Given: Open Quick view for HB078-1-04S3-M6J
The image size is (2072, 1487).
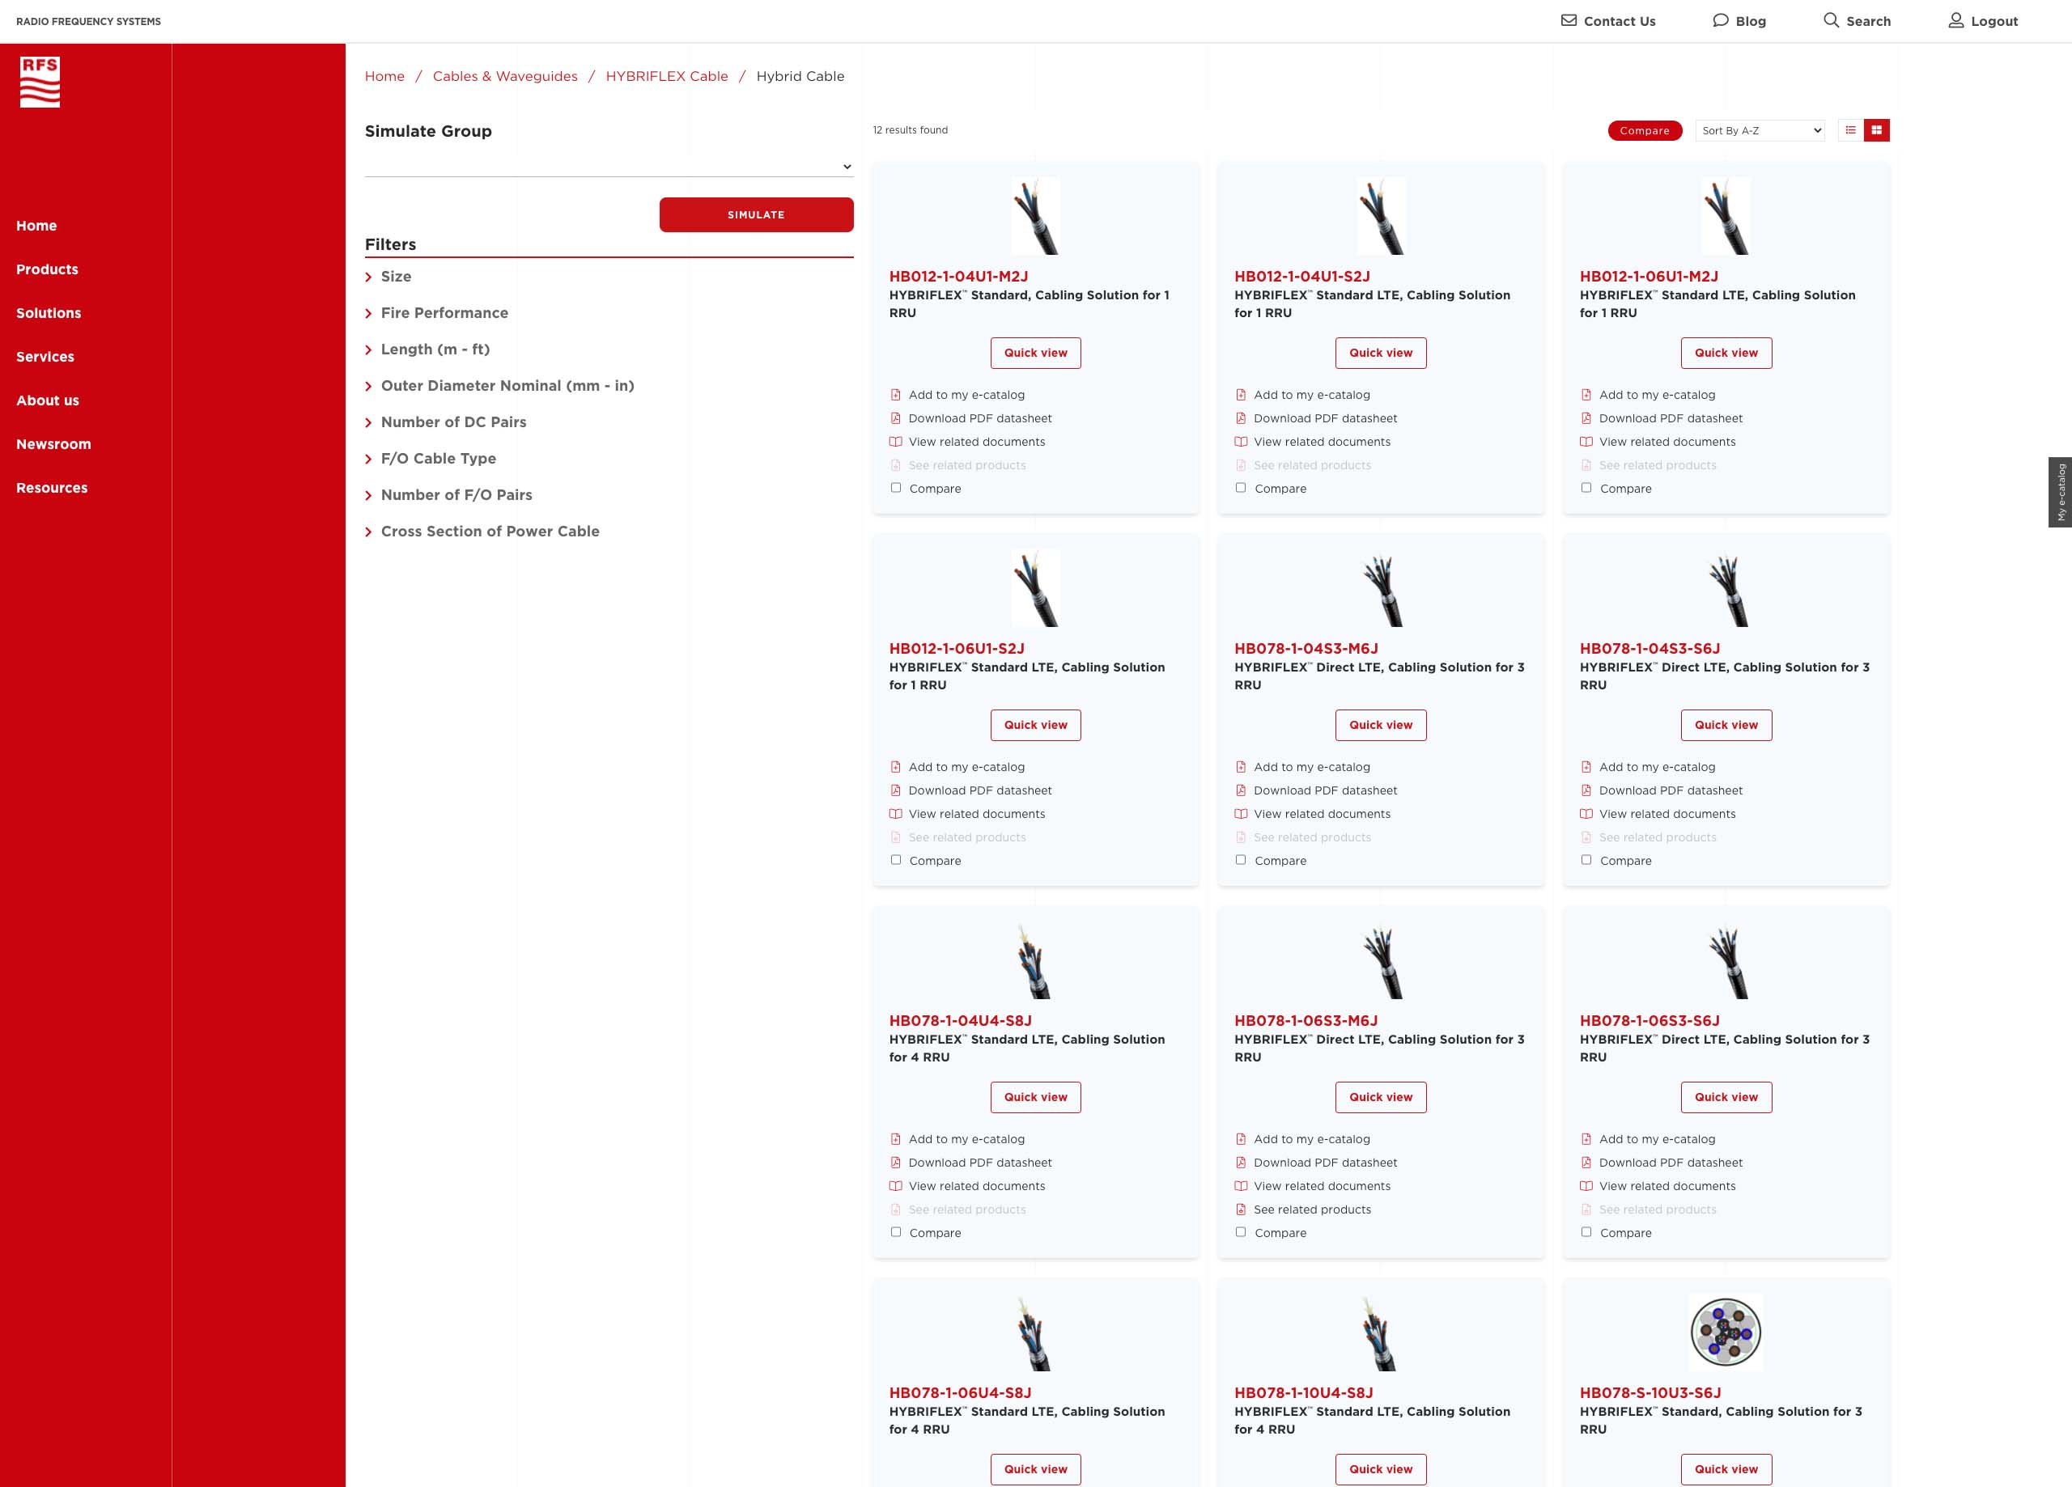Looking at the screenshot, I should click(x=1381, y=725).
